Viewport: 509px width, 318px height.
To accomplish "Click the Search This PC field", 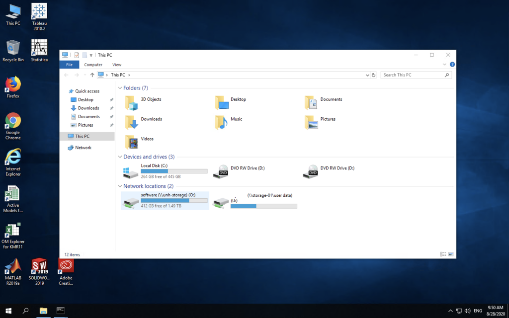I will tap(412, 75).
